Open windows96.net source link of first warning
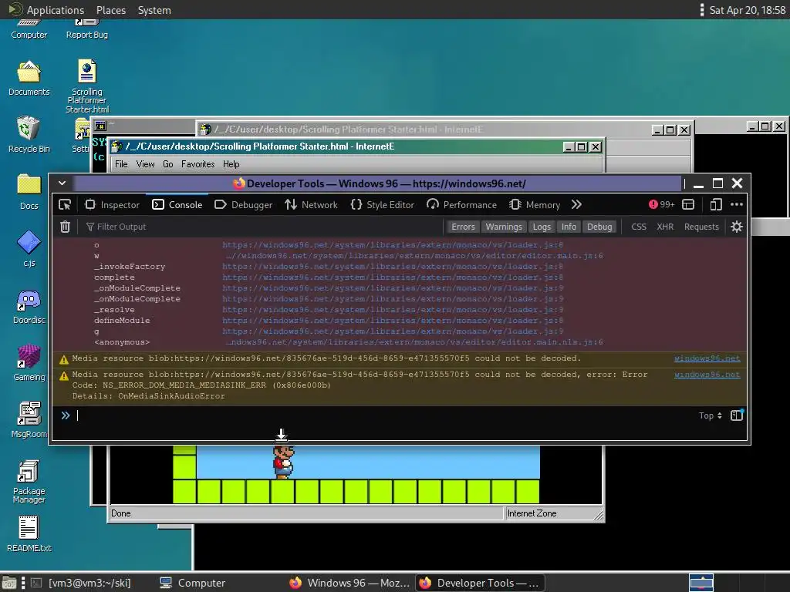 click(x=707, y=358)
